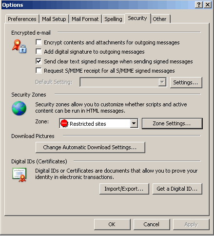This screenshot has height=236, width=214.
Task: Click the Import/Export button
Action: pyautogui.click(x=124, y=189)
